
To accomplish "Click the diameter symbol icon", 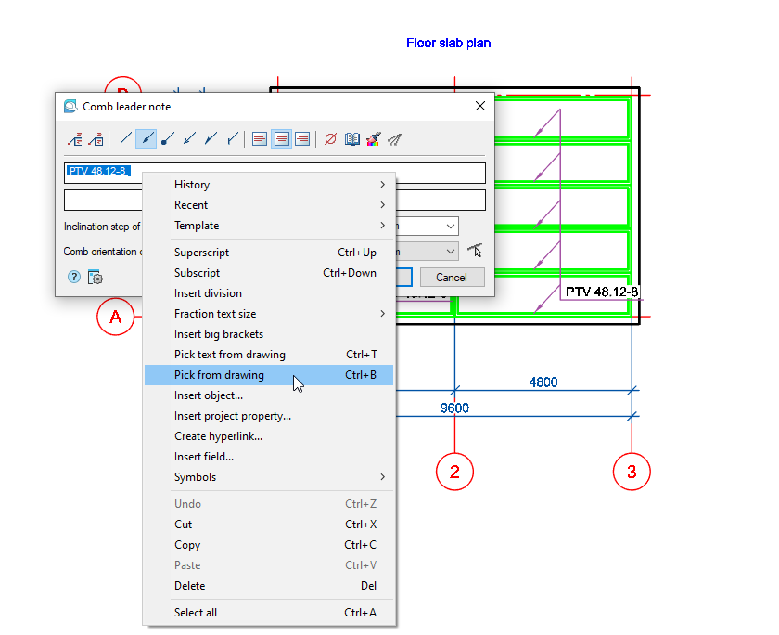I will click(330, 139).
